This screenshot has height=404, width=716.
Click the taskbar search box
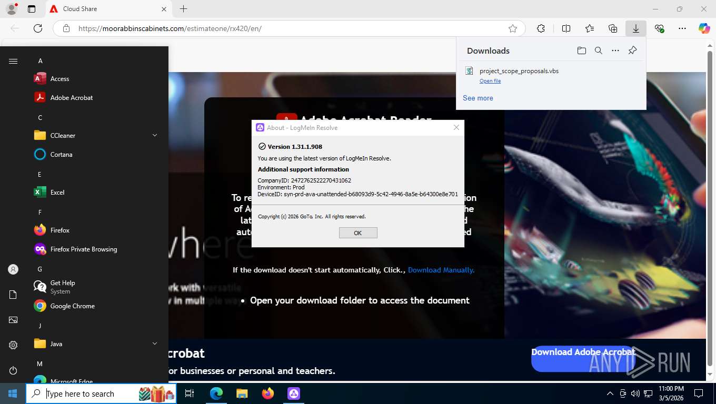[x=101, y=393]
